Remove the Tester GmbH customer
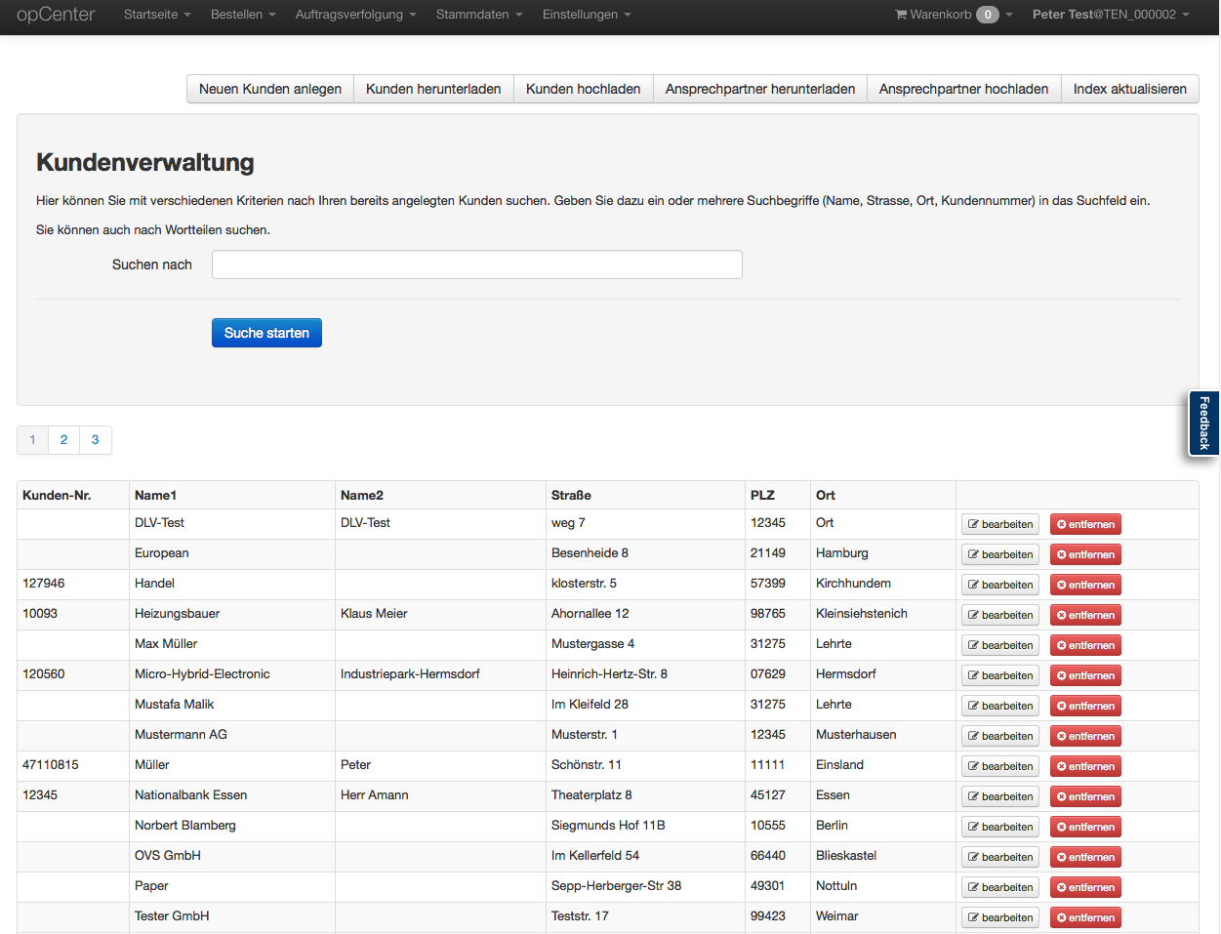The height and width of the screenshot is (934, 1221). (1084, 917)
